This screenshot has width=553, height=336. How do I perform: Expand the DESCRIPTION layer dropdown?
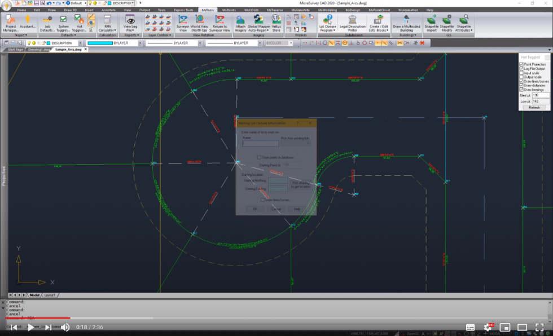[81, 43]
